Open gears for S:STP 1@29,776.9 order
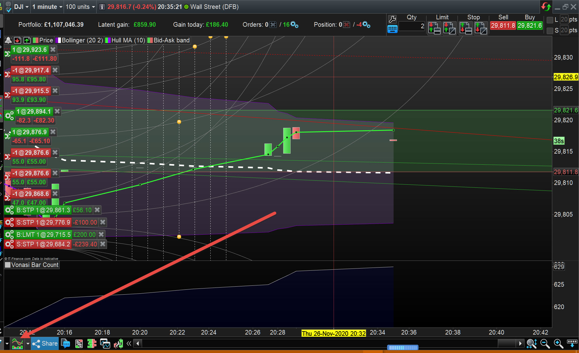 tap(10, 222)
